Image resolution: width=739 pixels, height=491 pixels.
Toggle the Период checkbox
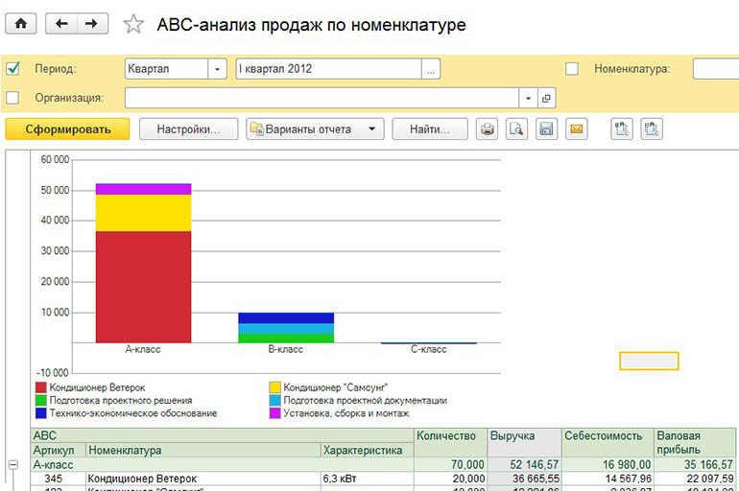(12, 69)
